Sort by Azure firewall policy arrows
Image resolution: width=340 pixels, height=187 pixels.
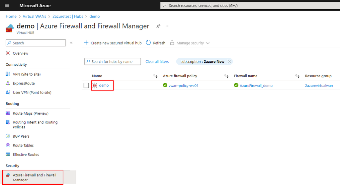(x=226, y=76)
